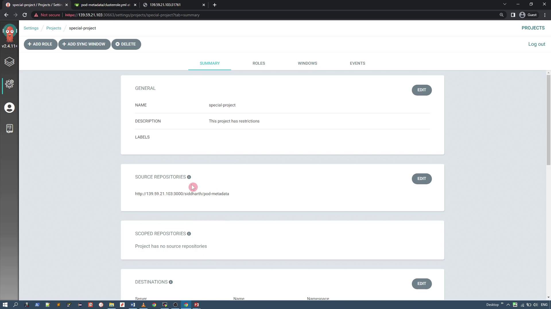Open User Info sidebar icon
Image resolution: width=551 pixels, height=309 pixels.
(9, 108)
